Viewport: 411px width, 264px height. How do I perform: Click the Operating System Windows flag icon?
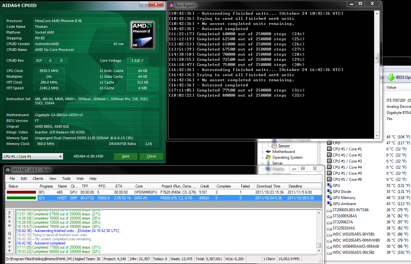click(x=269, y=157)
